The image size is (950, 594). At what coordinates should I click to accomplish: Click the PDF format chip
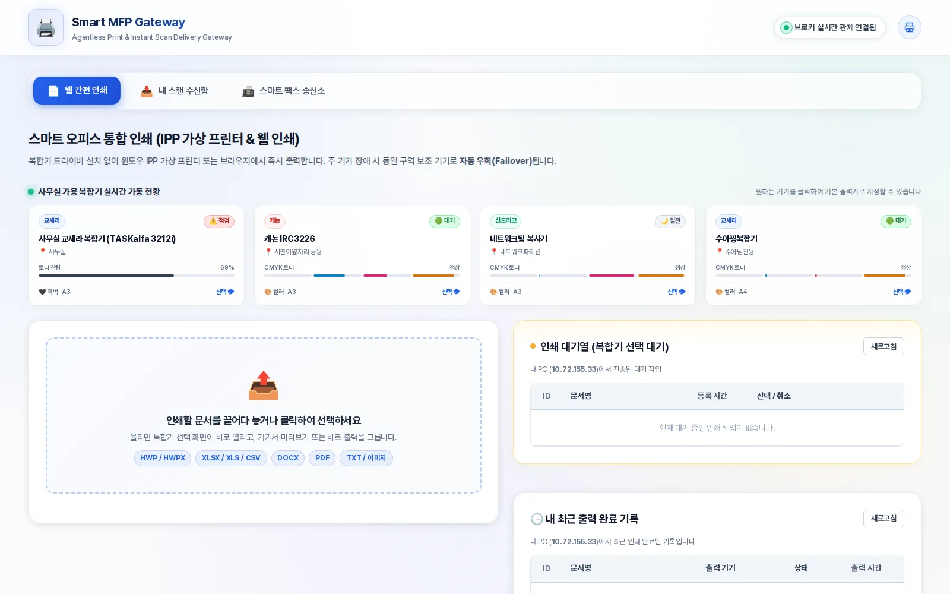coord(322,458)
